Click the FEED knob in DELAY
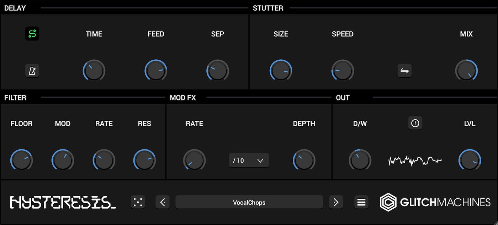This screenshot has width=498, height=225. click(x=156, y=71)
